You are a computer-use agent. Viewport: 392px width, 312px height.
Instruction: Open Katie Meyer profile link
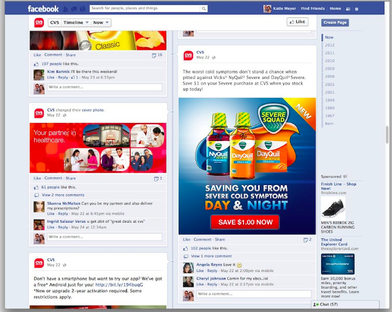284,9
